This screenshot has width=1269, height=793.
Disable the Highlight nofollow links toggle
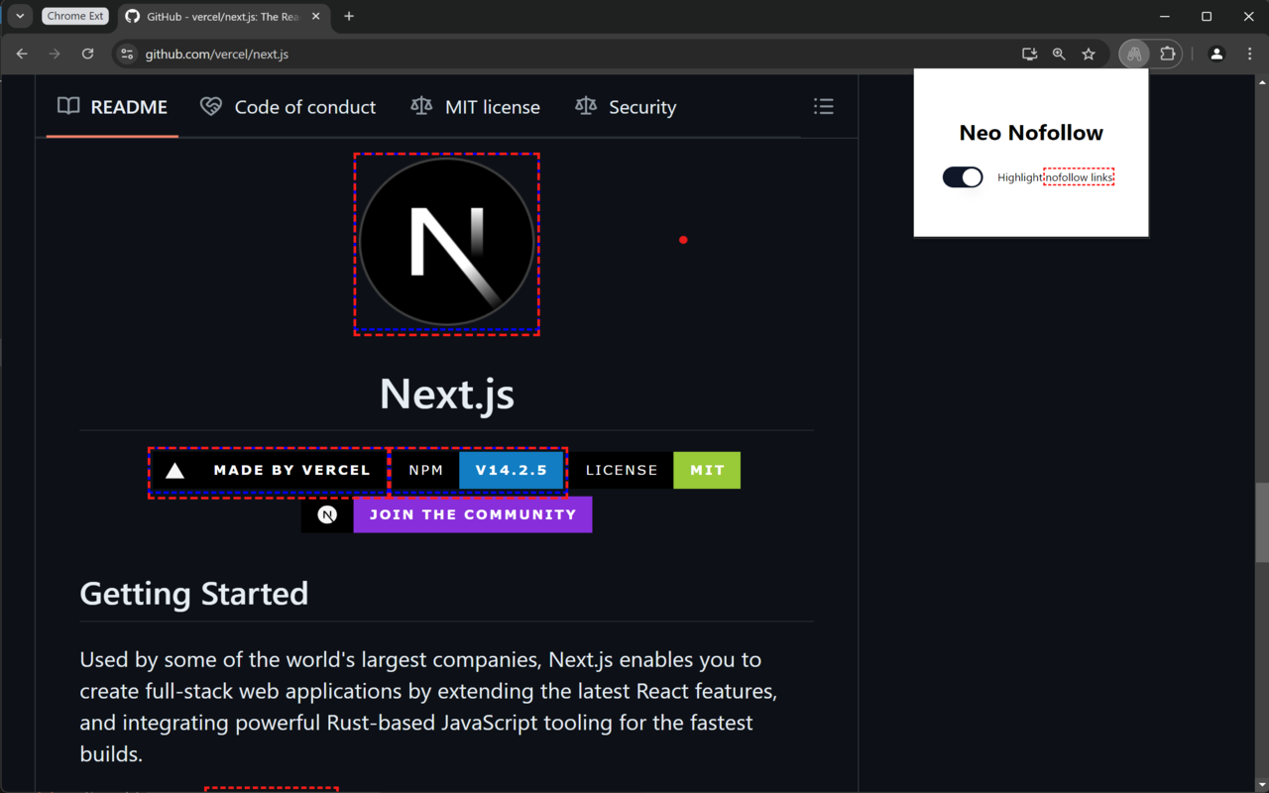coord(962,176)
